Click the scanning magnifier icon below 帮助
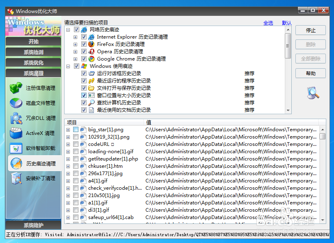 pyautogui.click(x=313, y=93)
